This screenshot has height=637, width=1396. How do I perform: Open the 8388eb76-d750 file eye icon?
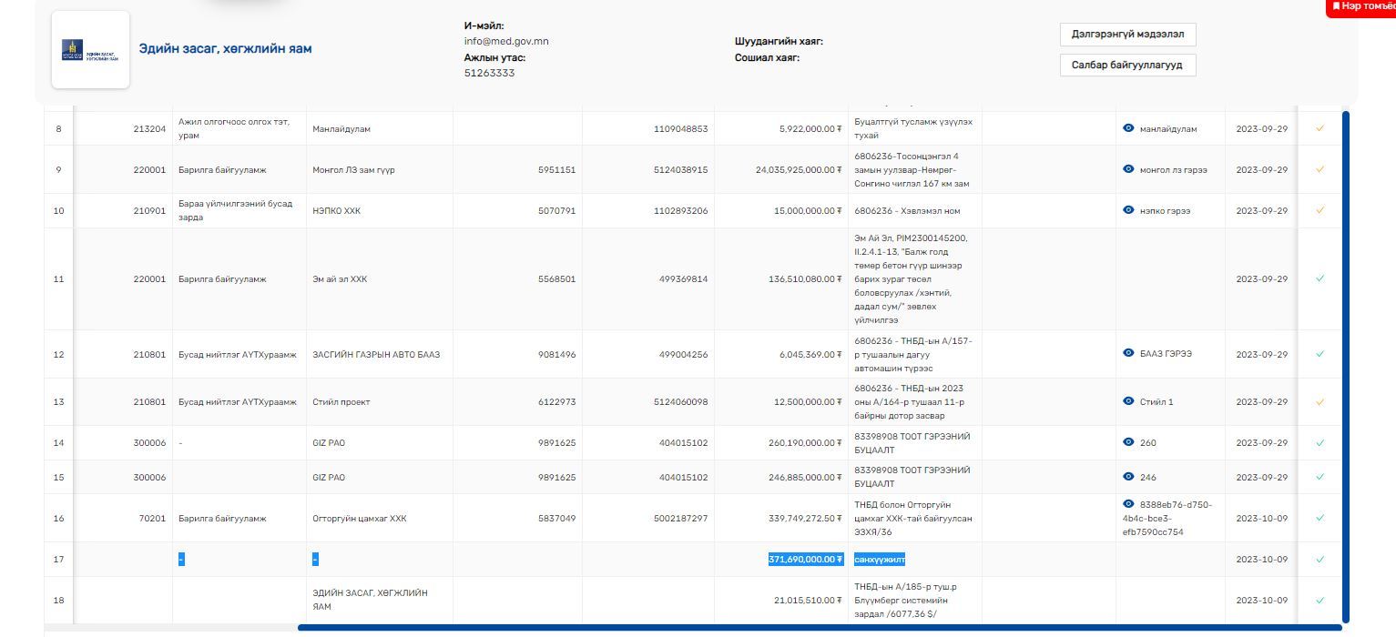(x=1128, y=504)
